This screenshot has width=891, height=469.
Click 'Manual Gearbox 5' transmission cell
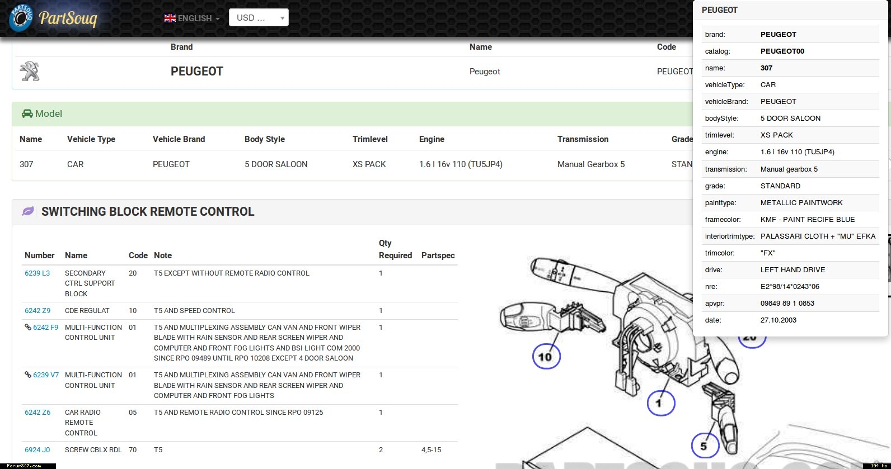click(x=591, y=164)
